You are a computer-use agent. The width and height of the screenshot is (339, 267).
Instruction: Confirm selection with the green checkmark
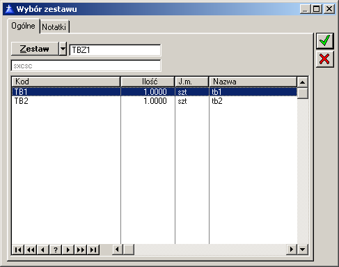click(324, 40)
